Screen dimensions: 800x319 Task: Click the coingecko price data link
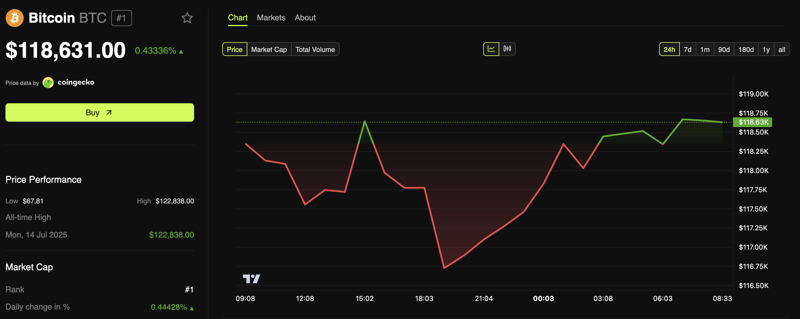pyautogui.click(x=76, y=82)
